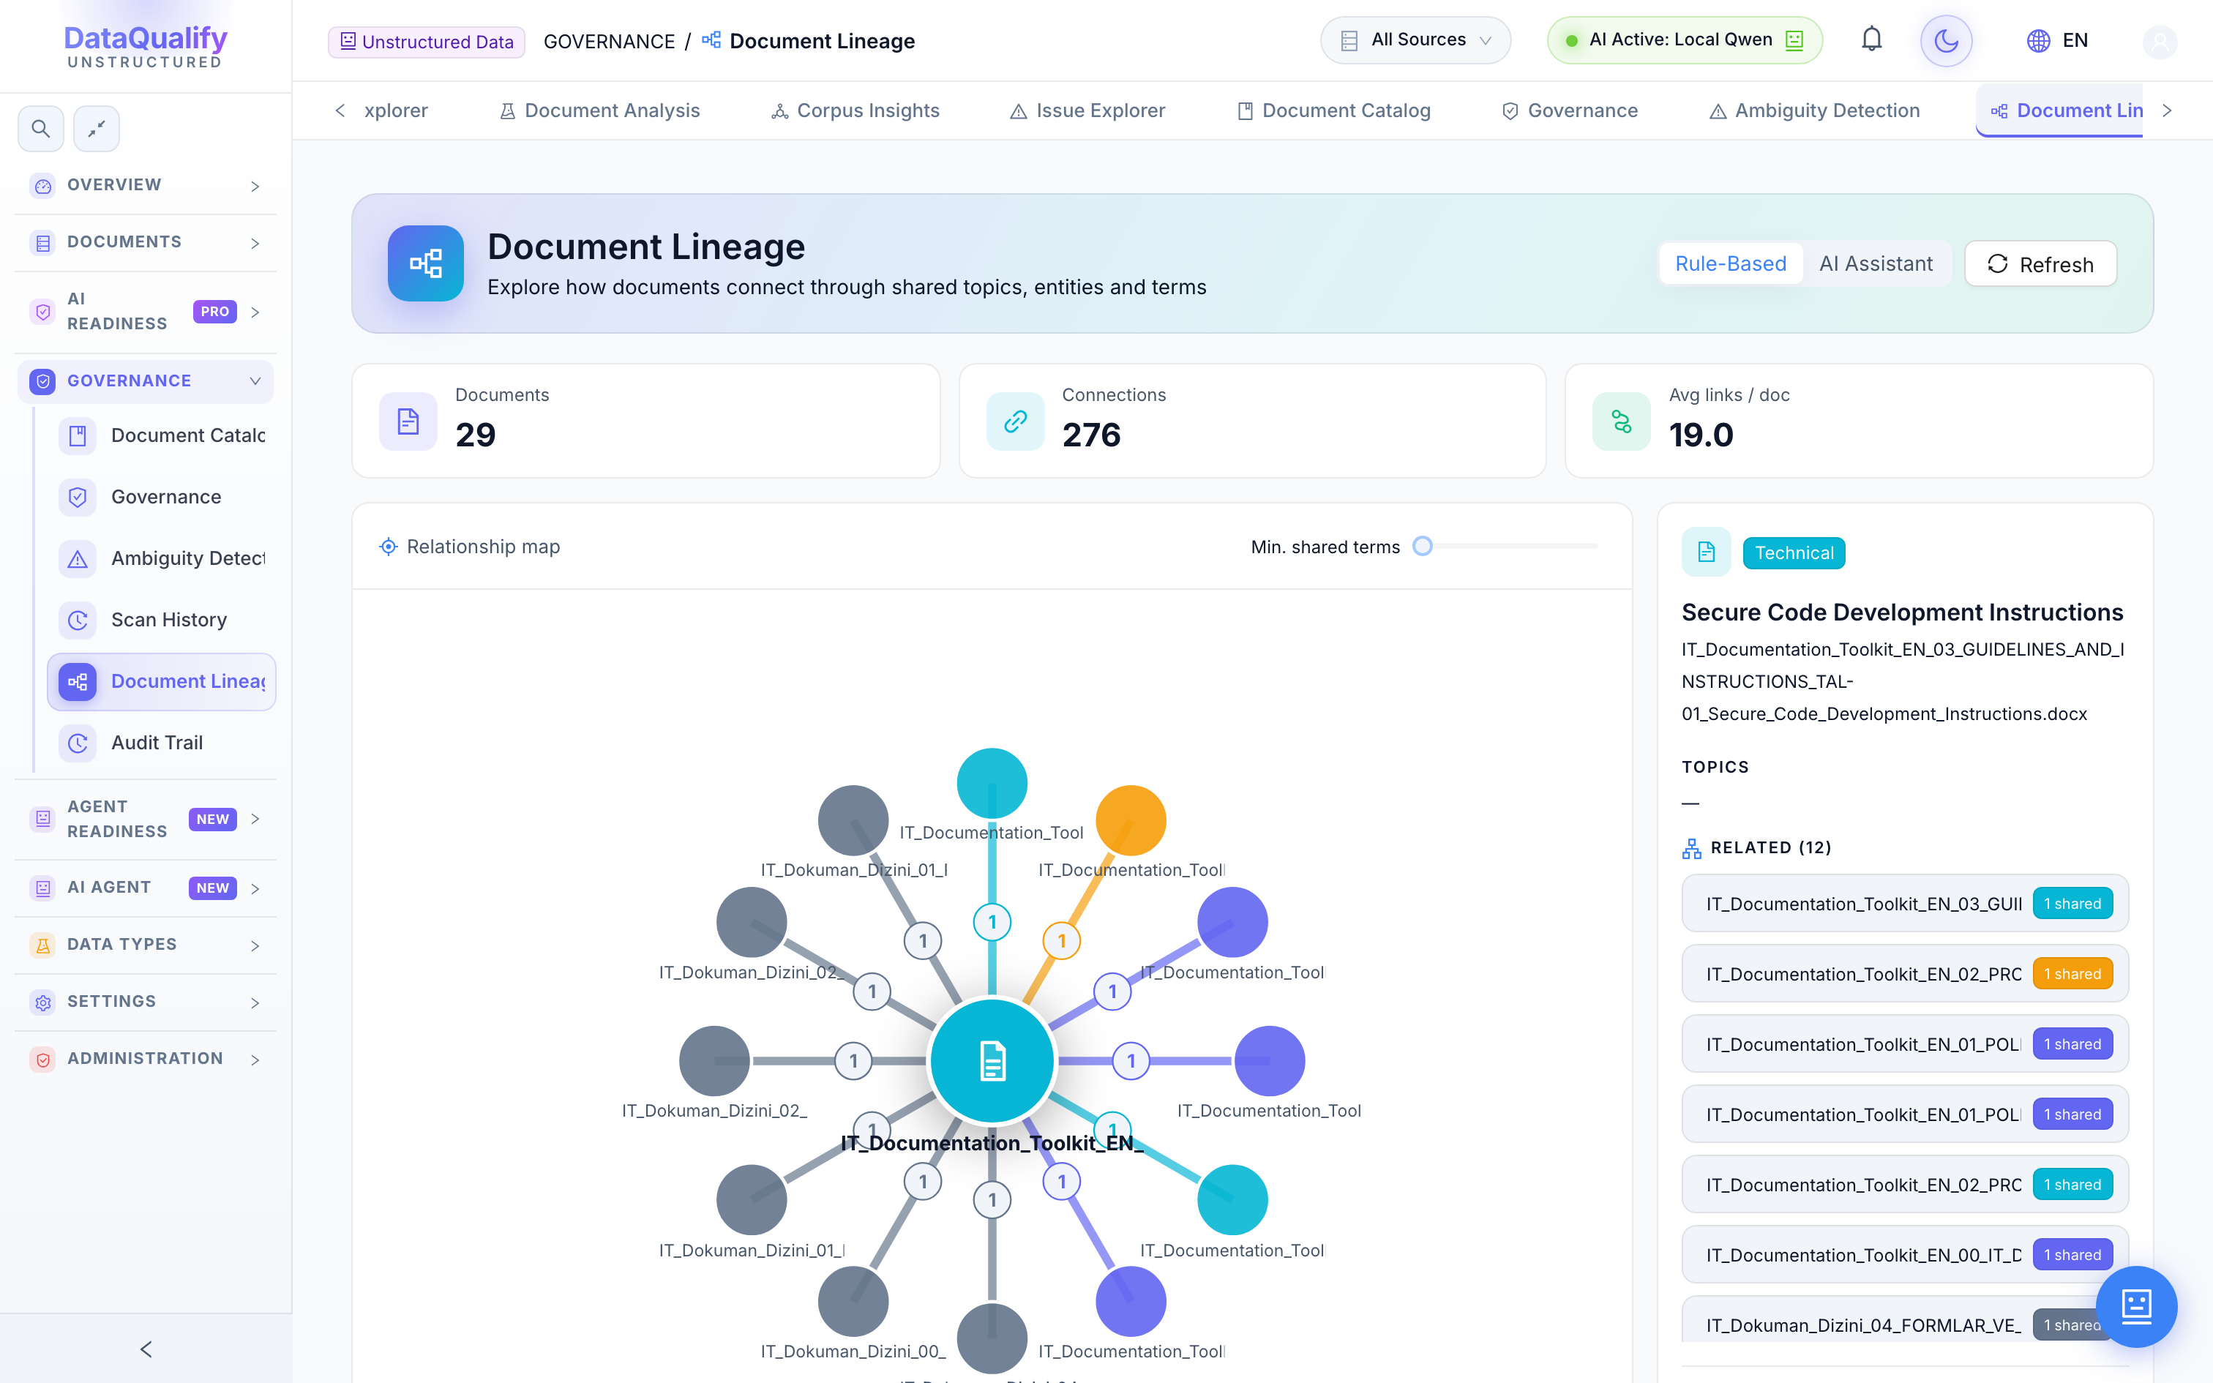
Task: Click the central teal document node
Action: tap(992, 1061)
